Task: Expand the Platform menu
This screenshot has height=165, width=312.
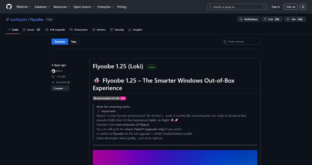Action: 24,7
